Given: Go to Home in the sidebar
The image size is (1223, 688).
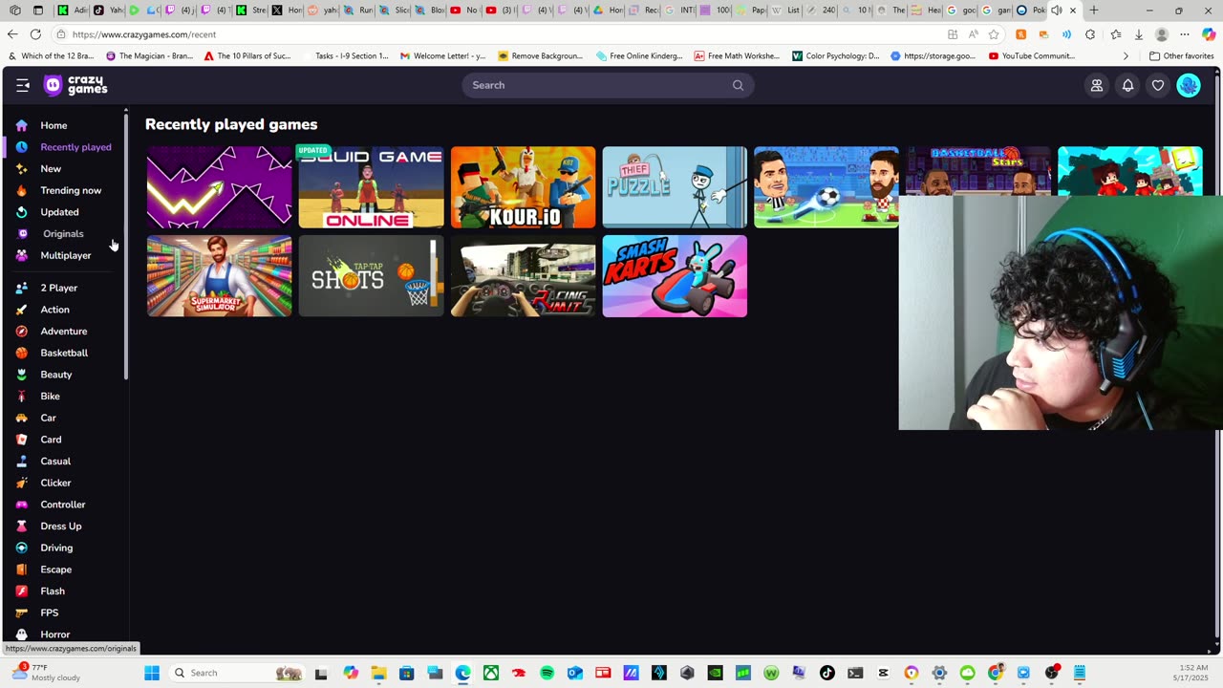Looking at the screenshot, I should 54,125.
